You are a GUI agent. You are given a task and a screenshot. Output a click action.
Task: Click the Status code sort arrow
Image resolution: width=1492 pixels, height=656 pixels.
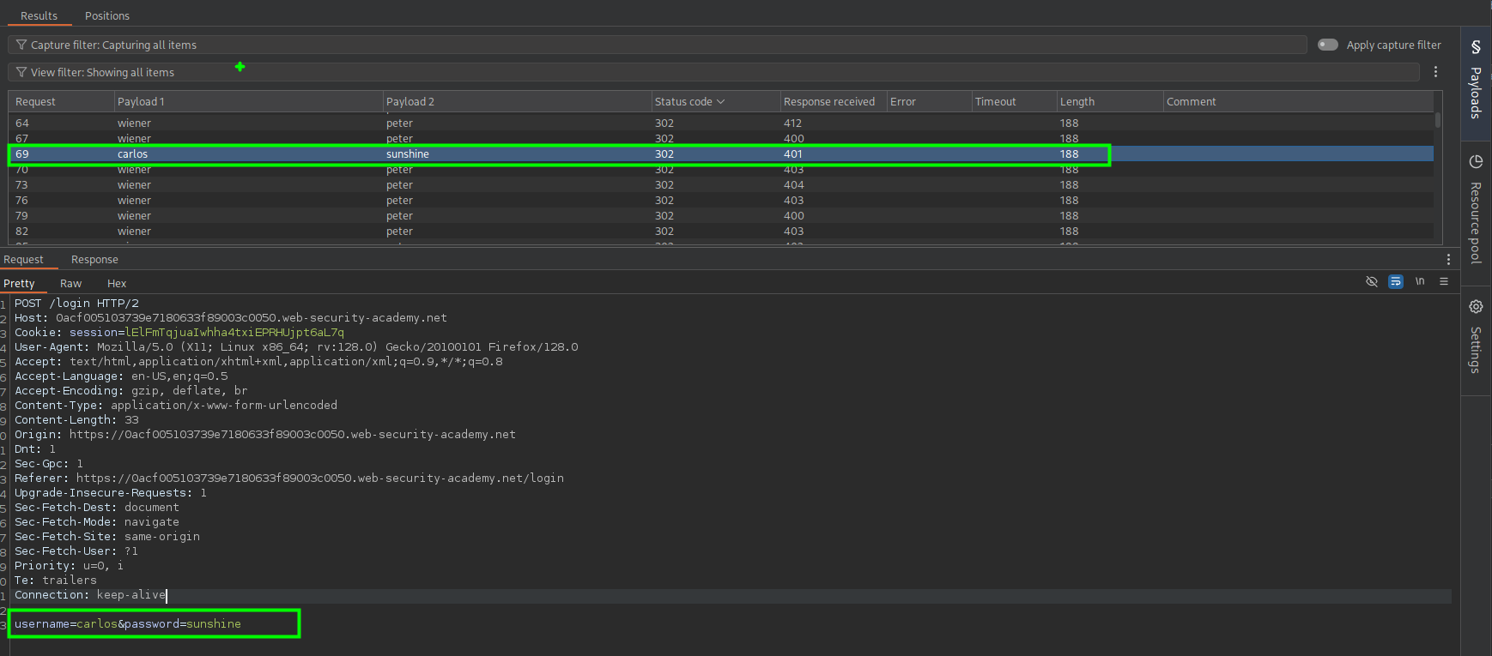[721, 101]
